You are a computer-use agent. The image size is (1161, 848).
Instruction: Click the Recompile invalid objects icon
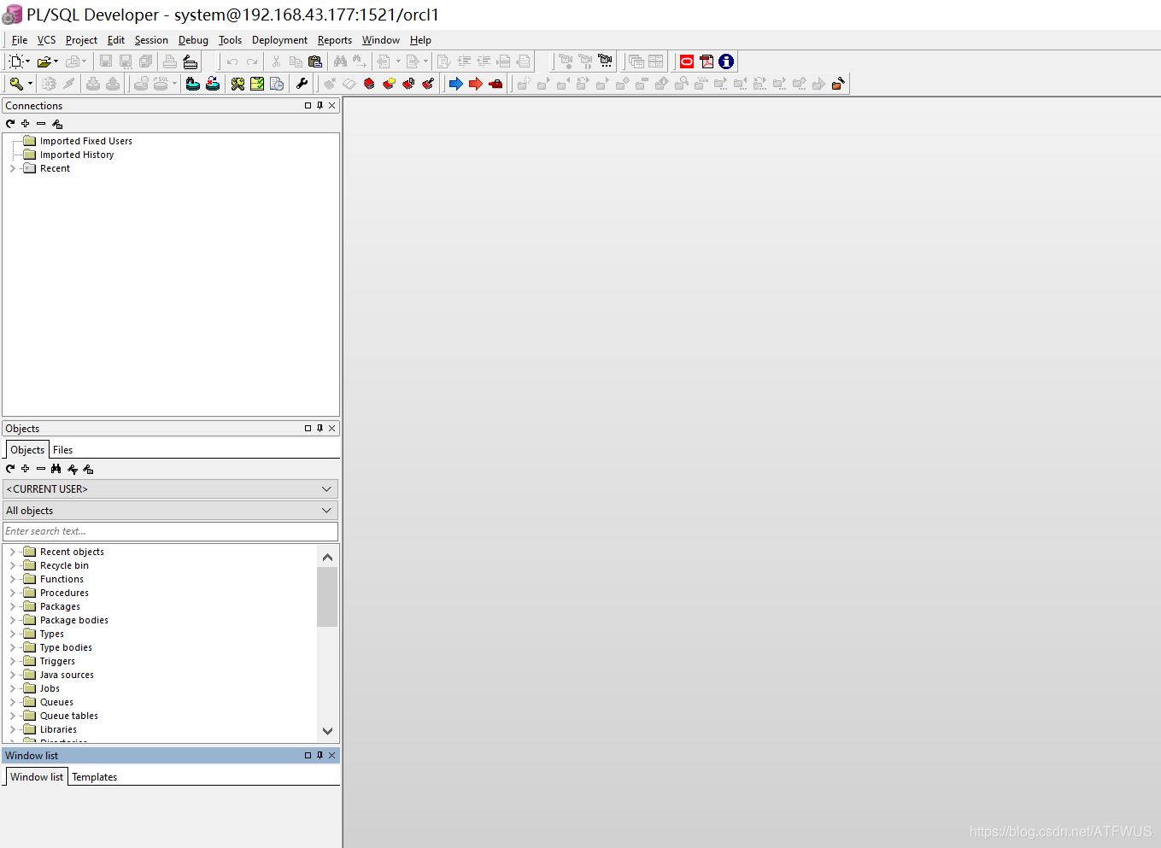click(213, 84)
